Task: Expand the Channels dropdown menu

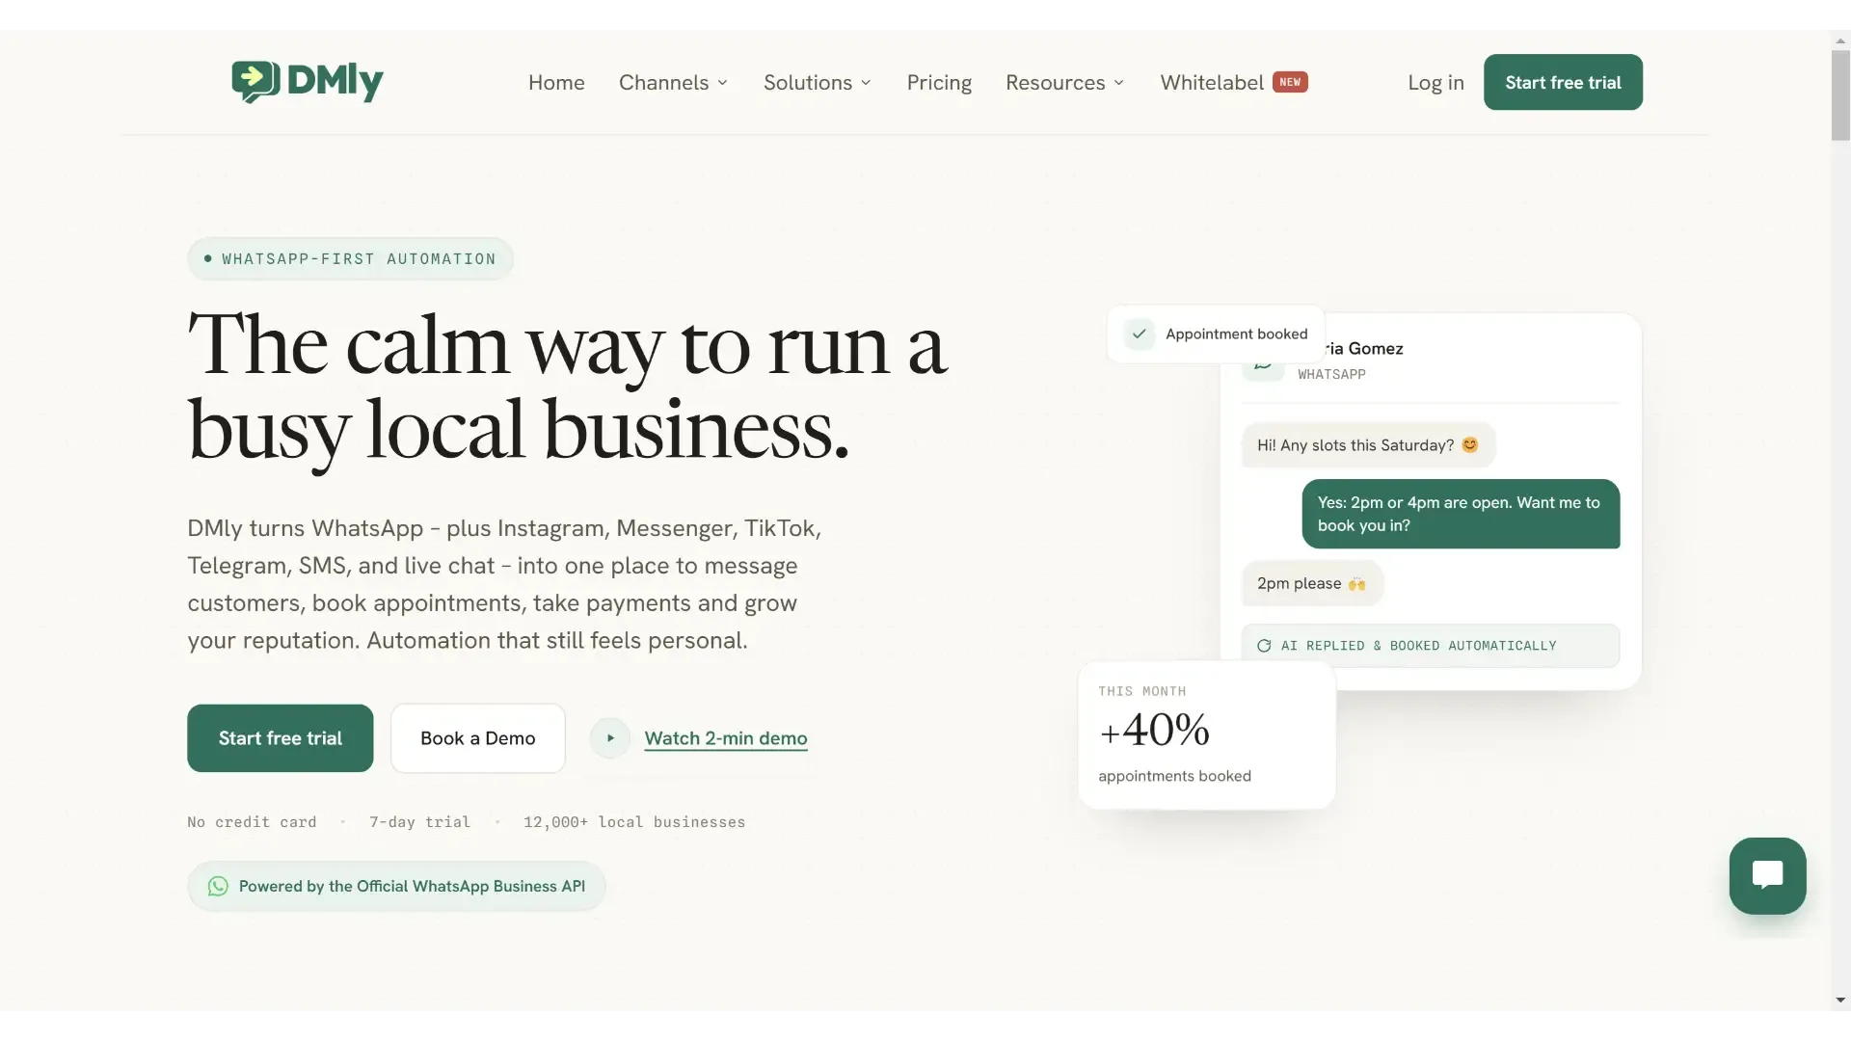Action: [673, 83]
